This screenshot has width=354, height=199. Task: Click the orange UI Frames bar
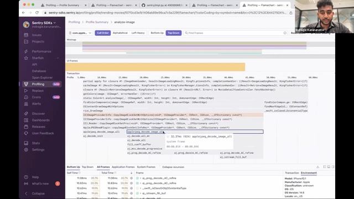155,67
